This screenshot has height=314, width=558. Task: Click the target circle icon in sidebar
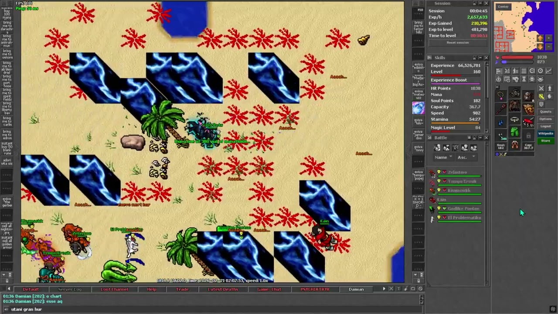tap(540, 71)
